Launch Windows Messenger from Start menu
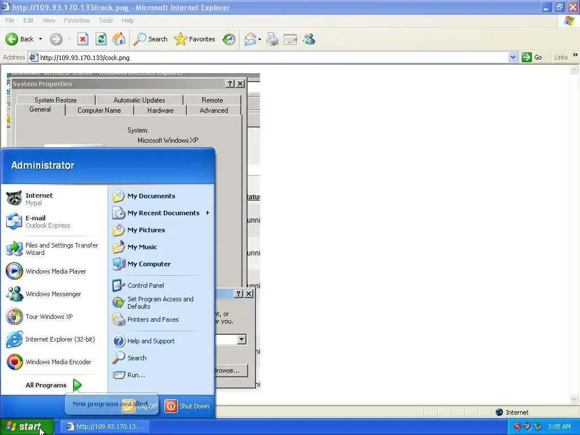The width and height of the screenshot is (580, 435). (x=54, y=294)
